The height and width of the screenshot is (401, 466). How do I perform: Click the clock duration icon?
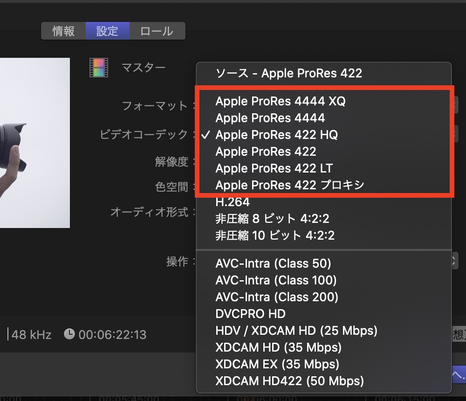pos(69,334)
